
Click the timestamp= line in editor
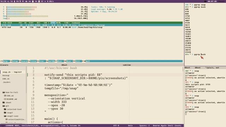[78, 85]
